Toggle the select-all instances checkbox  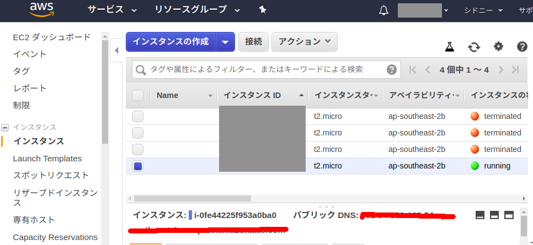(138, 96)
